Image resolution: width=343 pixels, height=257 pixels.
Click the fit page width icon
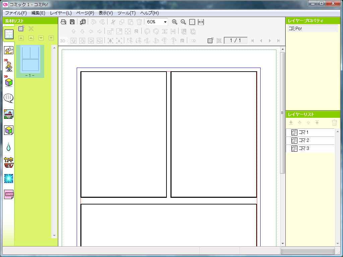[201, 22]
